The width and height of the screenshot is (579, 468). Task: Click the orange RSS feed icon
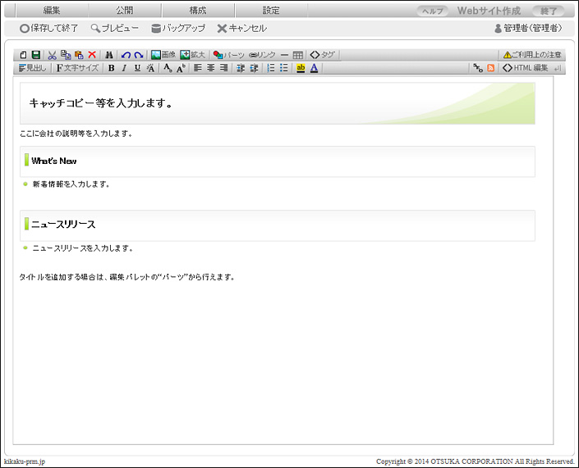pyautogui.click(x=490, y=68)
